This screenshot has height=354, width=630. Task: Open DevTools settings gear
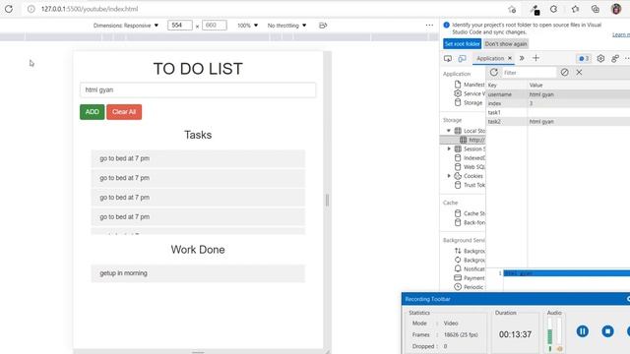[600, 59]
